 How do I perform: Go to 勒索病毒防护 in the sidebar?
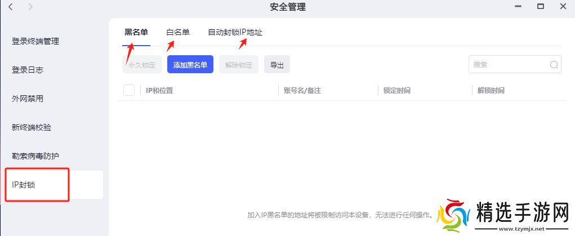pyautogui.click(x=35, y=156)
